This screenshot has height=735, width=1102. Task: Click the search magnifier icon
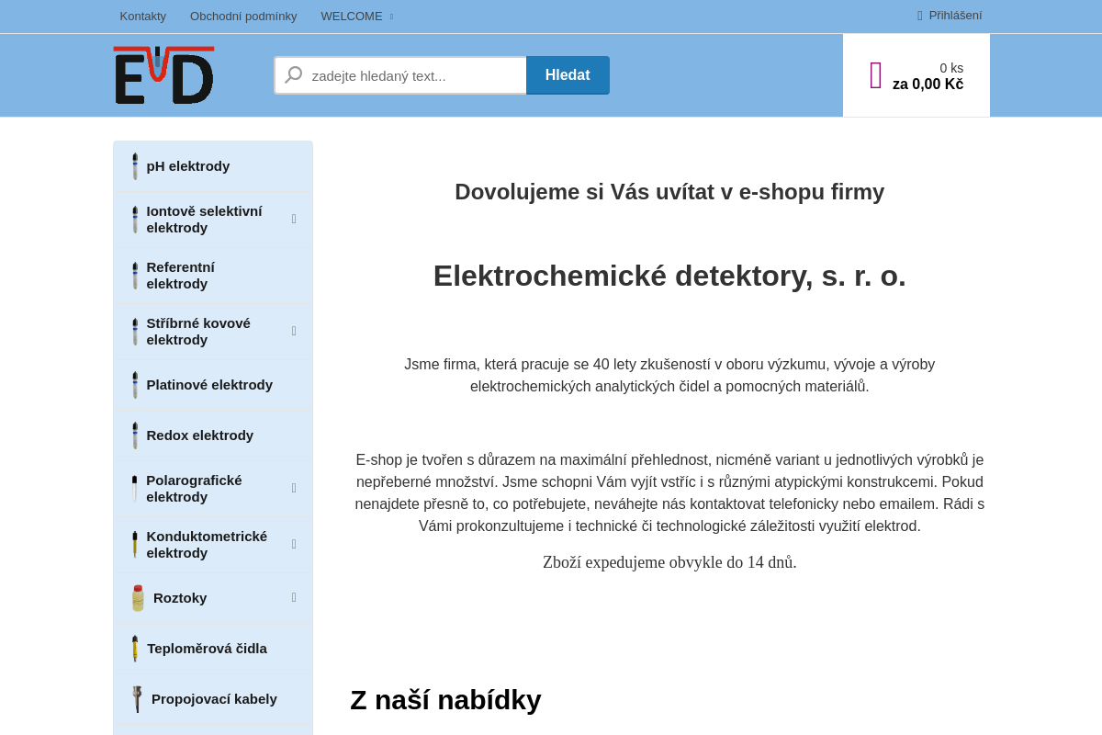293,74
